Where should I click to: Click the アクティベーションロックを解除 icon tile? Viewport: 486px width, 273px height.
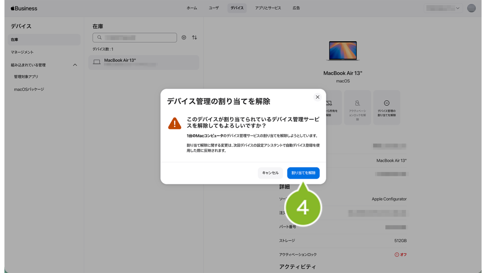(357, 108)
